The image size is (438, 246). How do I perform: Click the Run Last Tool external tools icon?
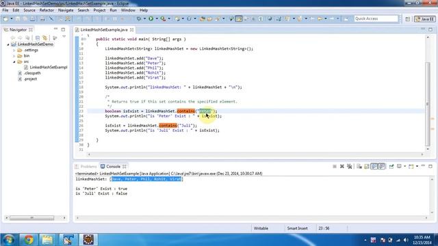[x=163, y=18]
